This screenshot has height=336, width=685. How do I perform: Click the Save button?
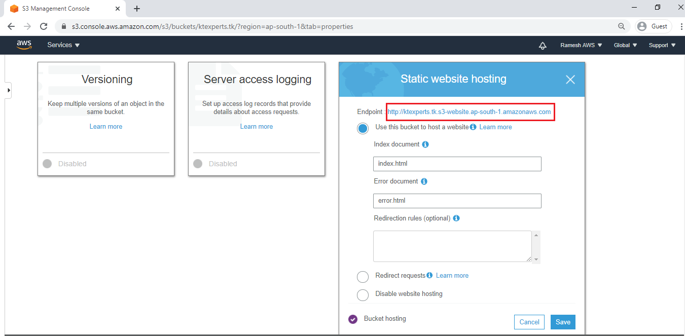pyautogui.click(x=563, y=322)
